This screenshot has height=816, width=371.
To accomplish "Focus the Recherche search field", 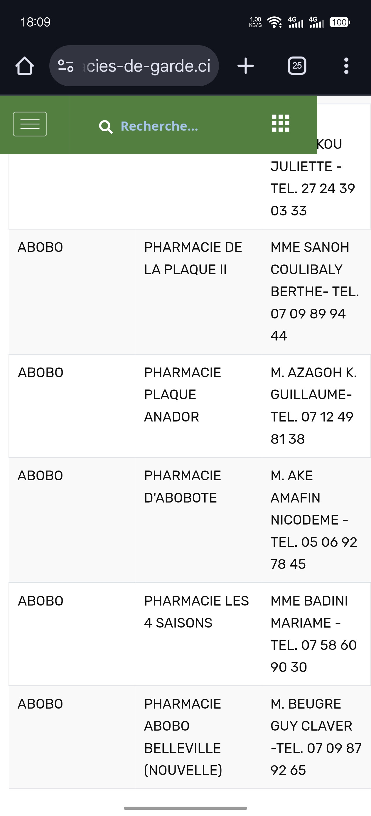I will [159, 126].
